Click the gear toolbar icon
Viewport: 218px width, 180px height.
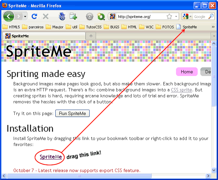pyautogui.click(x=89, y=16)
